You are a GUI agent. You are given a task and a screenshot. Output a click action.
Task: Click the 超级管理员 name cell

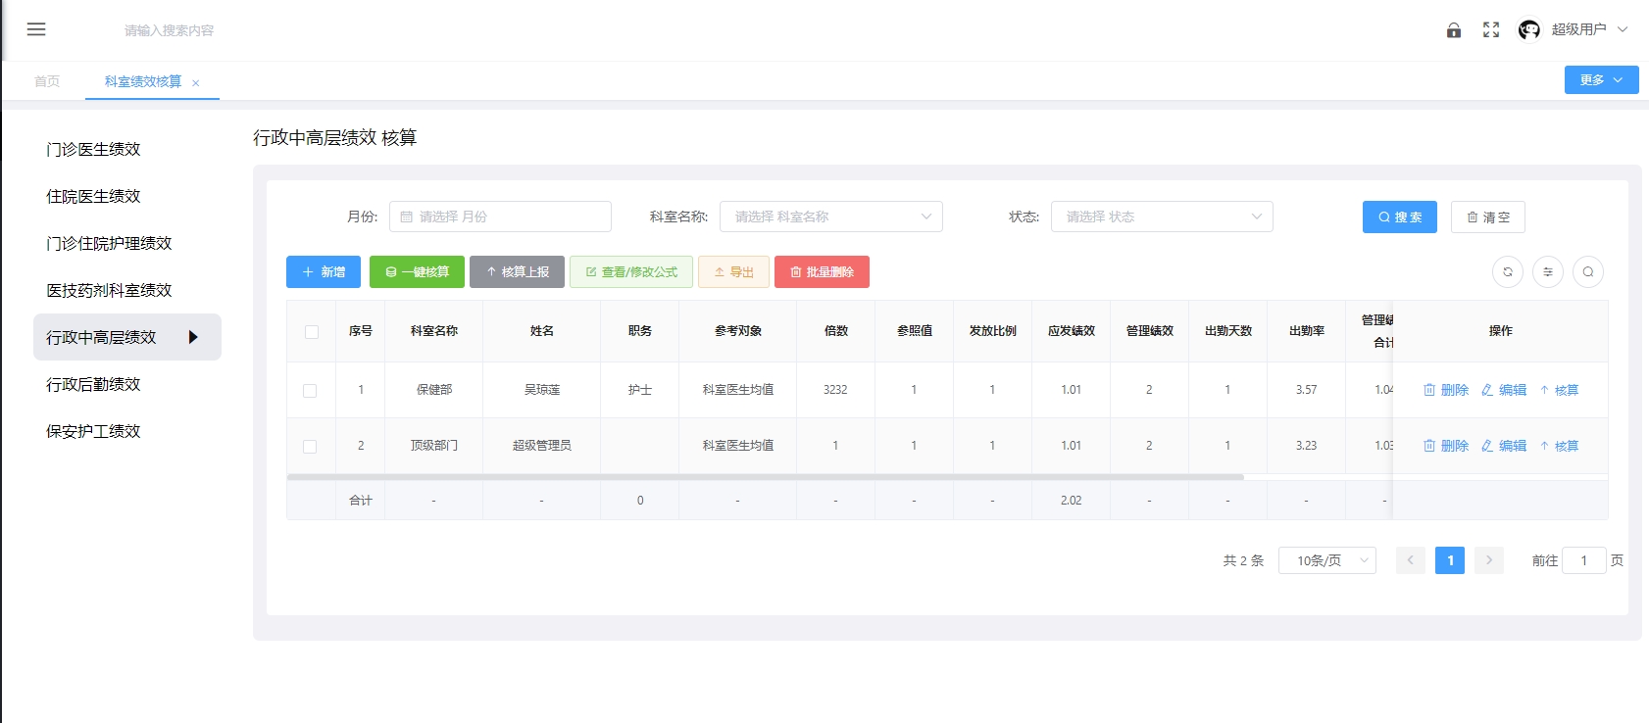pyautogui.click(x=542, y=446)
